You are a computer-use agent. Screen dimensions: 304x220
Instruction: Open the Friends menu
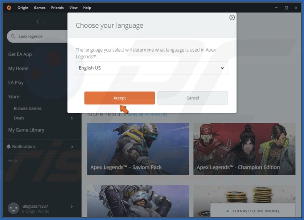[x=57, y=8]
